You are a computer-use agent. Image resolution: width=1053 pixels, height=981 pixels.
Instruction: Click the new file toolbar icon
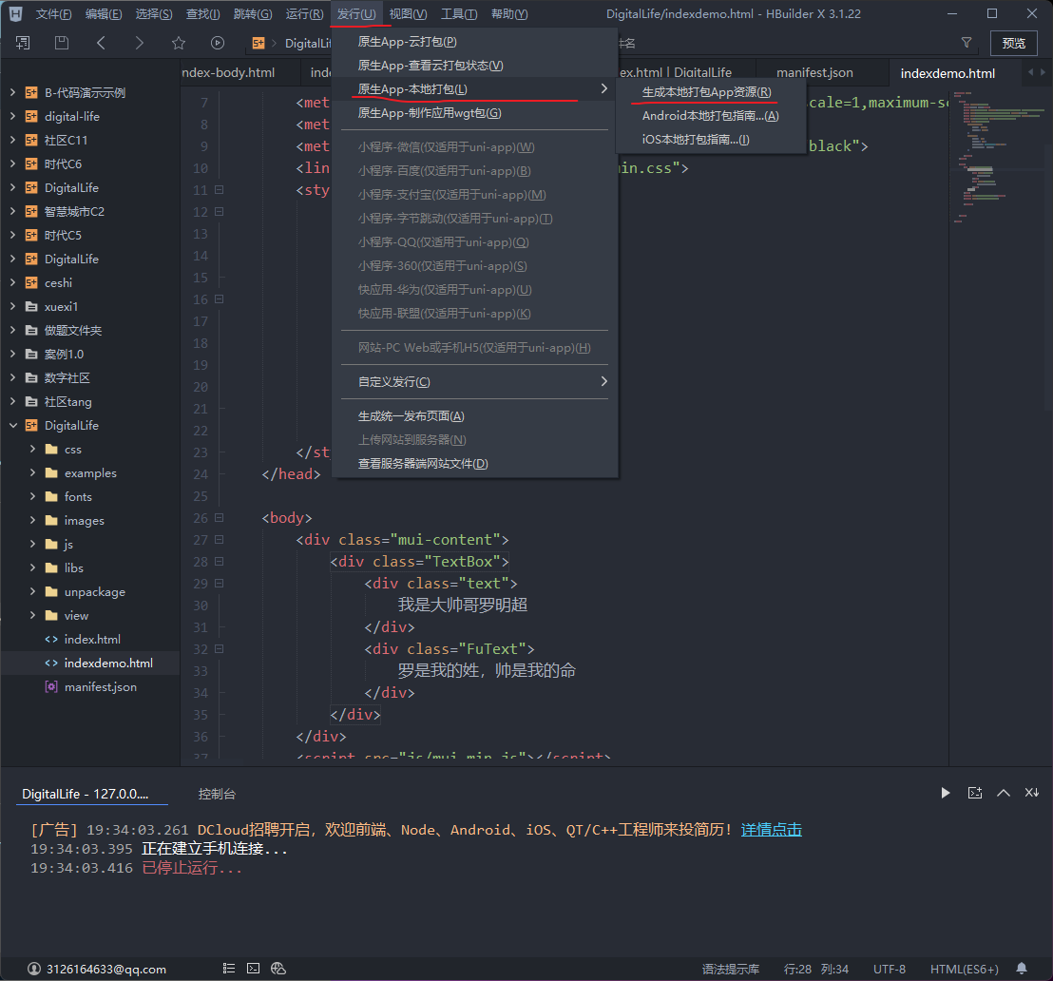23,43
